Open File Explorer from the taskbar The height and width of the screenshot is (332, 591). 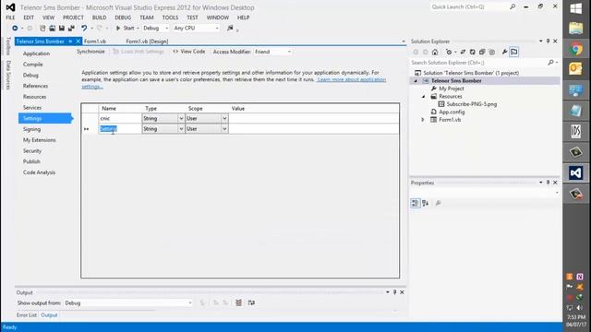coord(576,29)
